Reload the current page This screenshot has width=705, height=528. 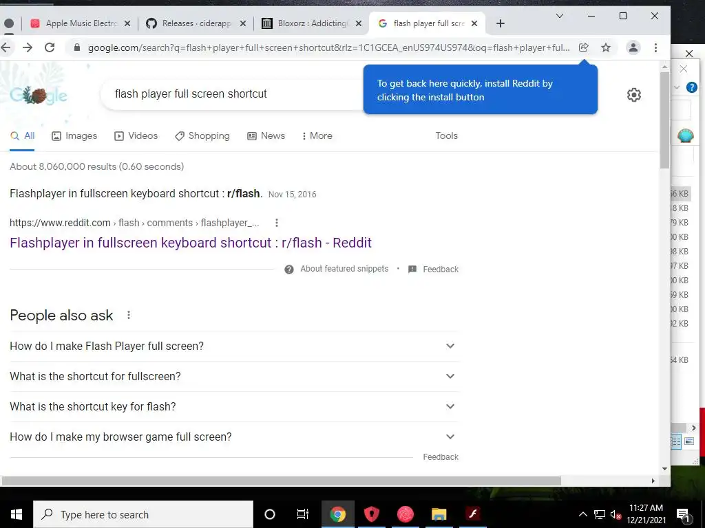[50, 47]
